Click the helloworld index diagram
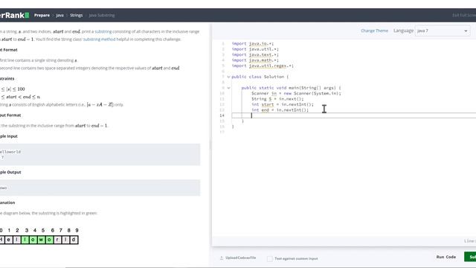Image resolution: width=476 pixels, height=268 pixels. [x=39, y=236]
